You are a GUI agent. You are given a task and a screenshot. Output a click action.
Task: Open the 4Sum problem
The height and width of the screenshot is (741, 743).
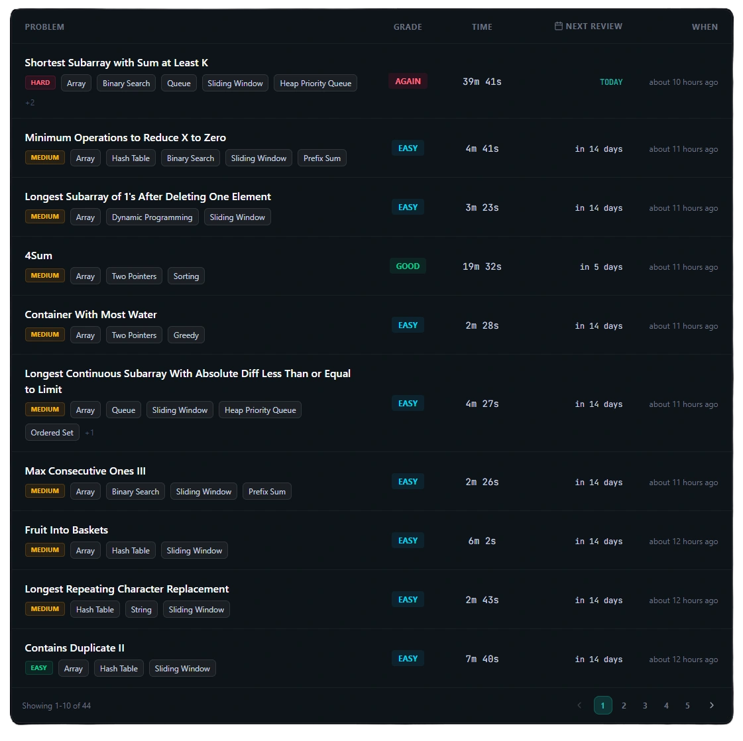point(38,255)
